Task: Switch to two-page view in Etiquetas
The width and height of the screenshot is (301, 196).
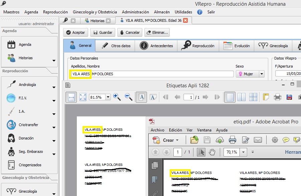Action: (241, 97)
